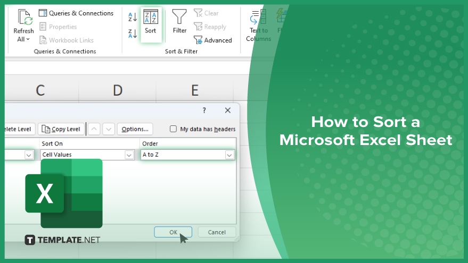
Task: Expand the sort-by column dropdown
Action: (x=29, y=155)
